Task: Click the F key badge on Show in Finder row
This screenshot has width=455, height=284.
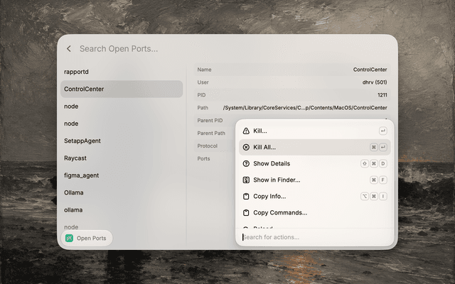Action: coord(383,180)
